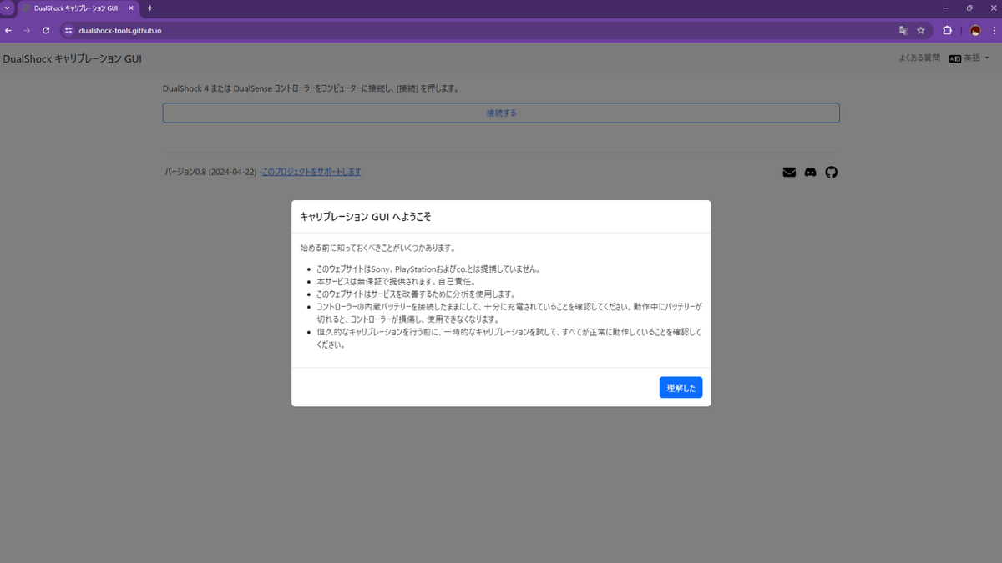Screen dimensions: 1002x563
Task: Click the Discord icon in the footer
Action: [x=810, y=172]
